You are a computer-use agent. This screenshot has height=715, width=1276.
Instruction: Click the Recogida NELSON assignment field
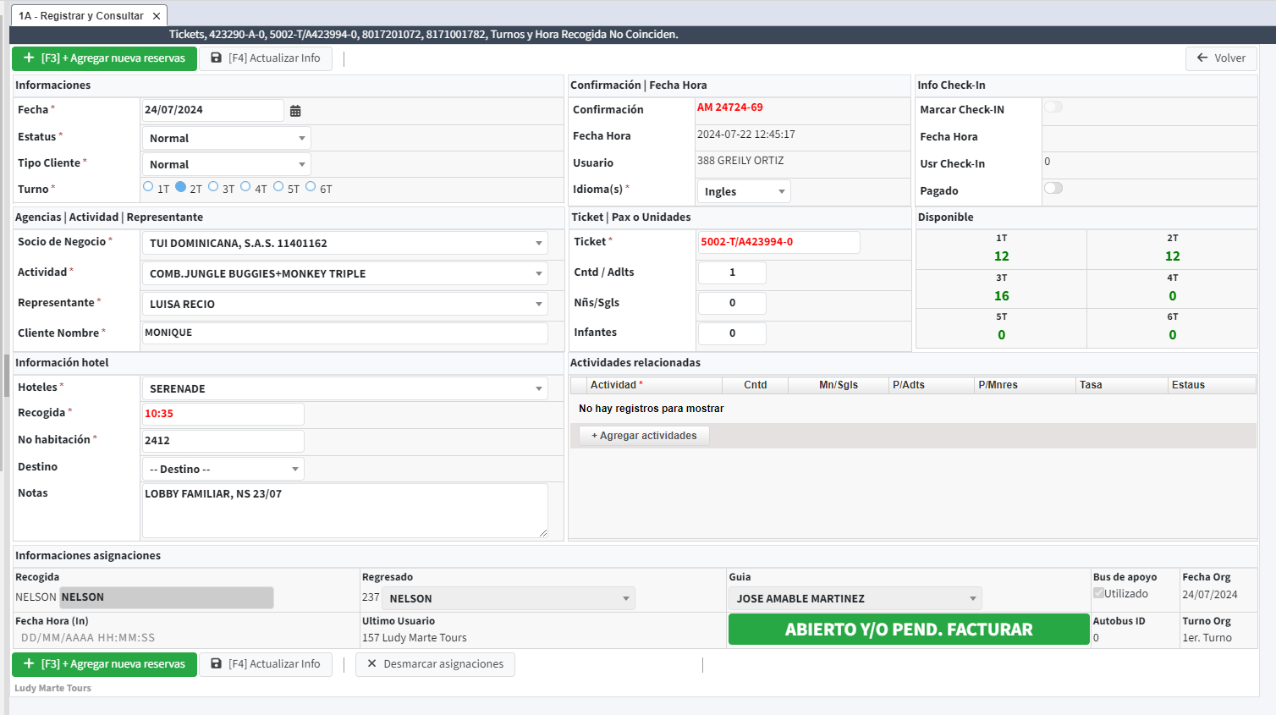click(166, 597)
